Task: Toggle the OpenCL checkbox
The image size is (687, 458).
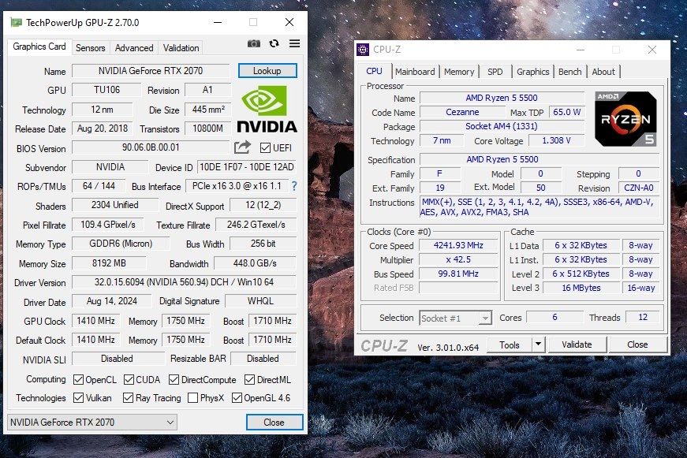Action: (78, 380)
